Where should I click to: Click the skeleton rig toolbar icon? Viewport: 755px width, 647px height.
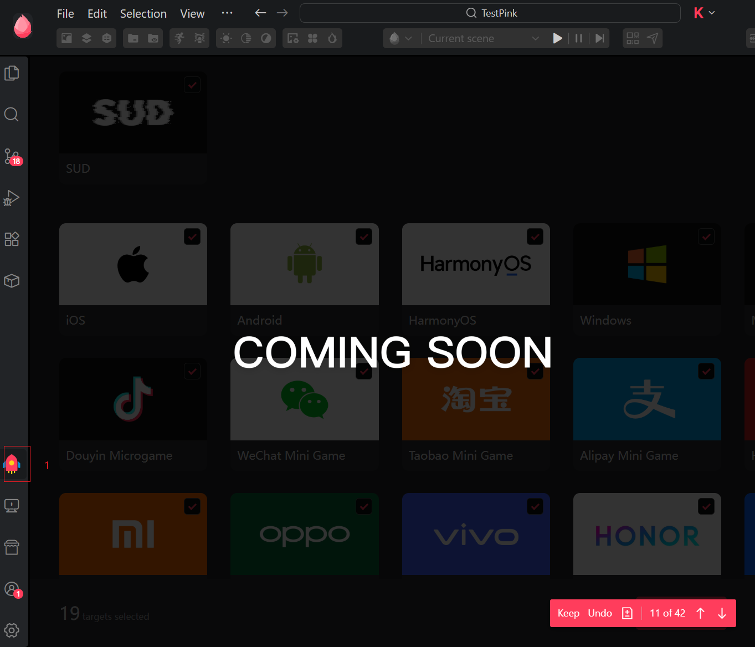pyautogui.click(x=199, y=38)
